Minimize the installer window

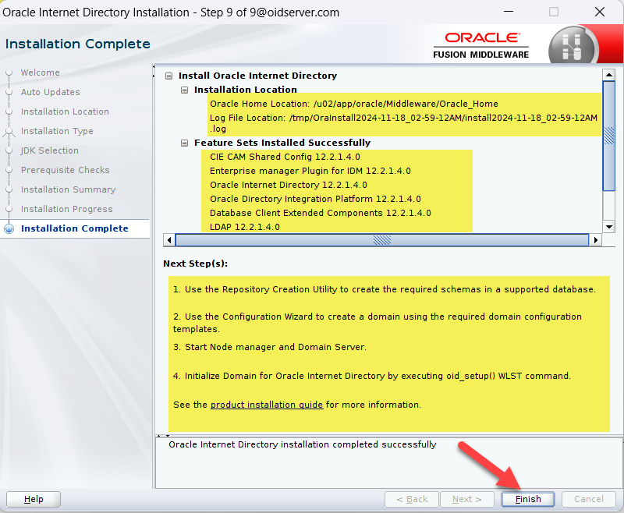click(509, 12)
